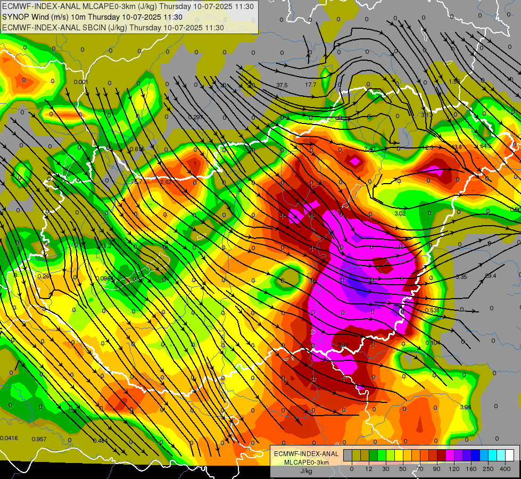521x479 pixels.
Task: Click the bright cyan legend swatch
Action: tap(493, 456)
